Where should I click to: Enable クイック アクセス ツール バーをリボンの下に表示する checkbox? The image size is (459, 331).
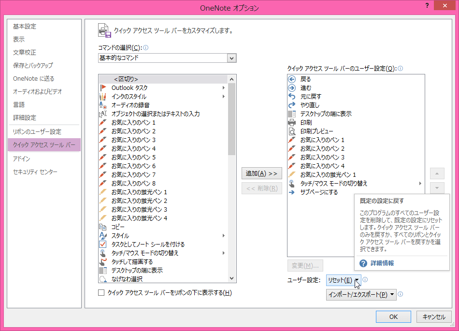pos(101,293)
